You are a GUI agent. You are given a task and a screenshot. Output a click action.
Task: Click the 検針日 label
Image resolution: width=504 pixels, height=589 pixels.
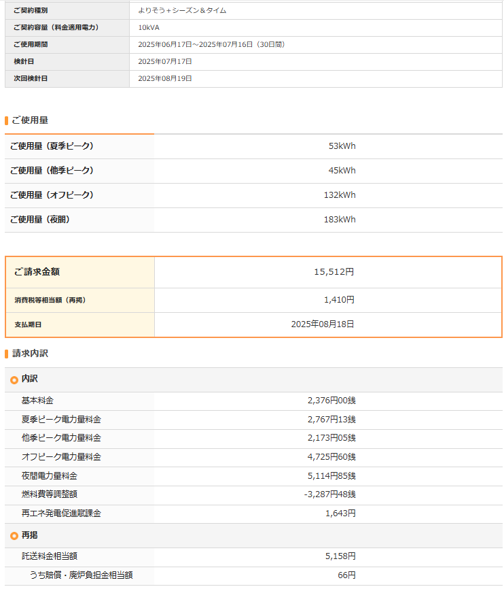[24, 61]
